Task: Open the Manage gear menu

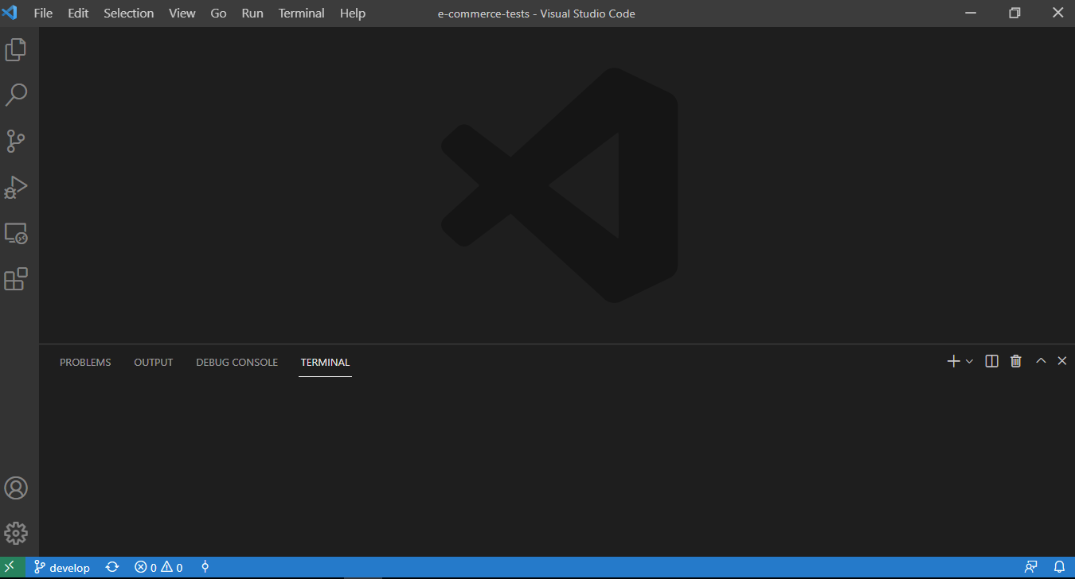Action: pos(16,534)
